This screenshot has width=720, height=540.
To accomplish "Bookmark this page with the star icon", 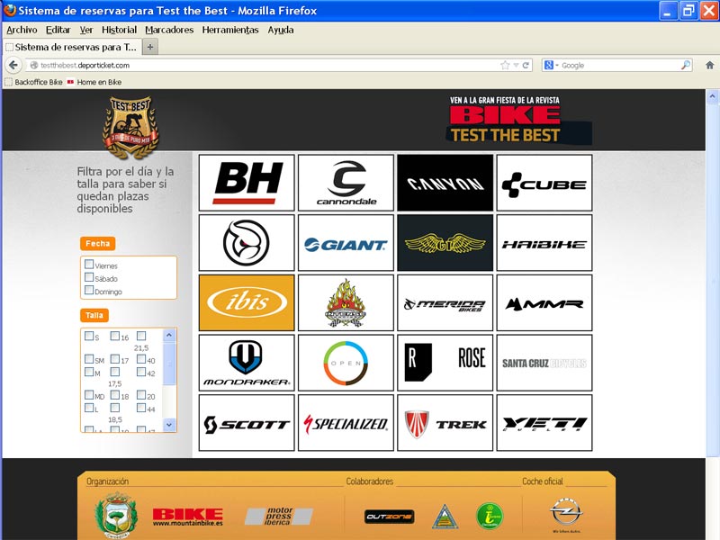I will click(505, 65).
